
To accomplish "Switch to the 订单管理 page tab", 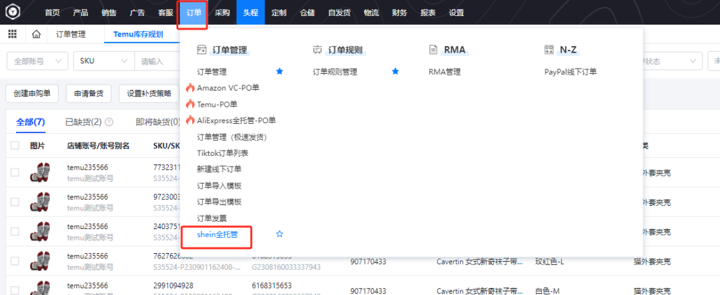I will coord(71,35).
